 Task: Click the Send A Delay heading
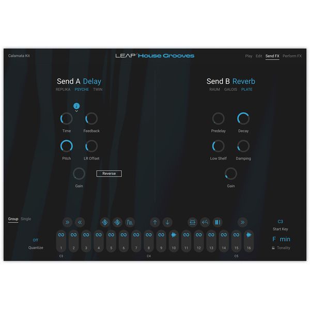coord(79,81)
